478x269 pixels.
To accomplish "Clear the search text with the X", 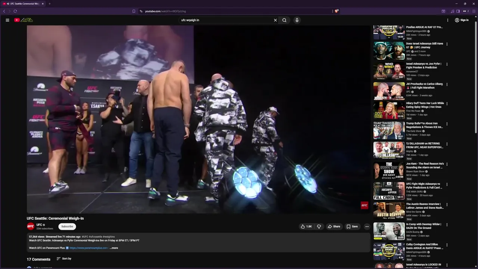I will 276,20.
